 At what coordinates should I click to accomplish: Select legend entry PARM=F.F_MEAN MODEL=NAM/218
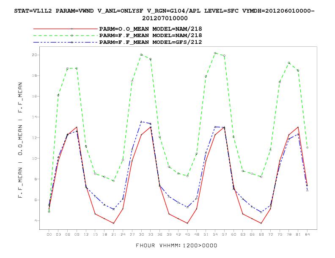pyautogui.click(x=151, y=35)
